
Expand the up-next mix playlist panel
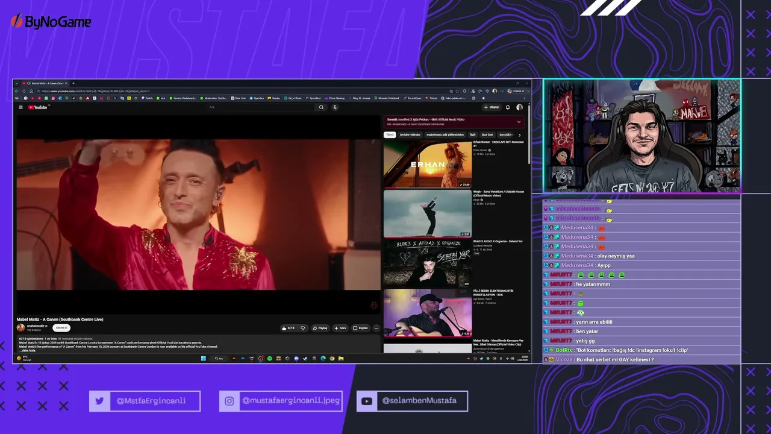pyautogui.click(x=519, y=122)
